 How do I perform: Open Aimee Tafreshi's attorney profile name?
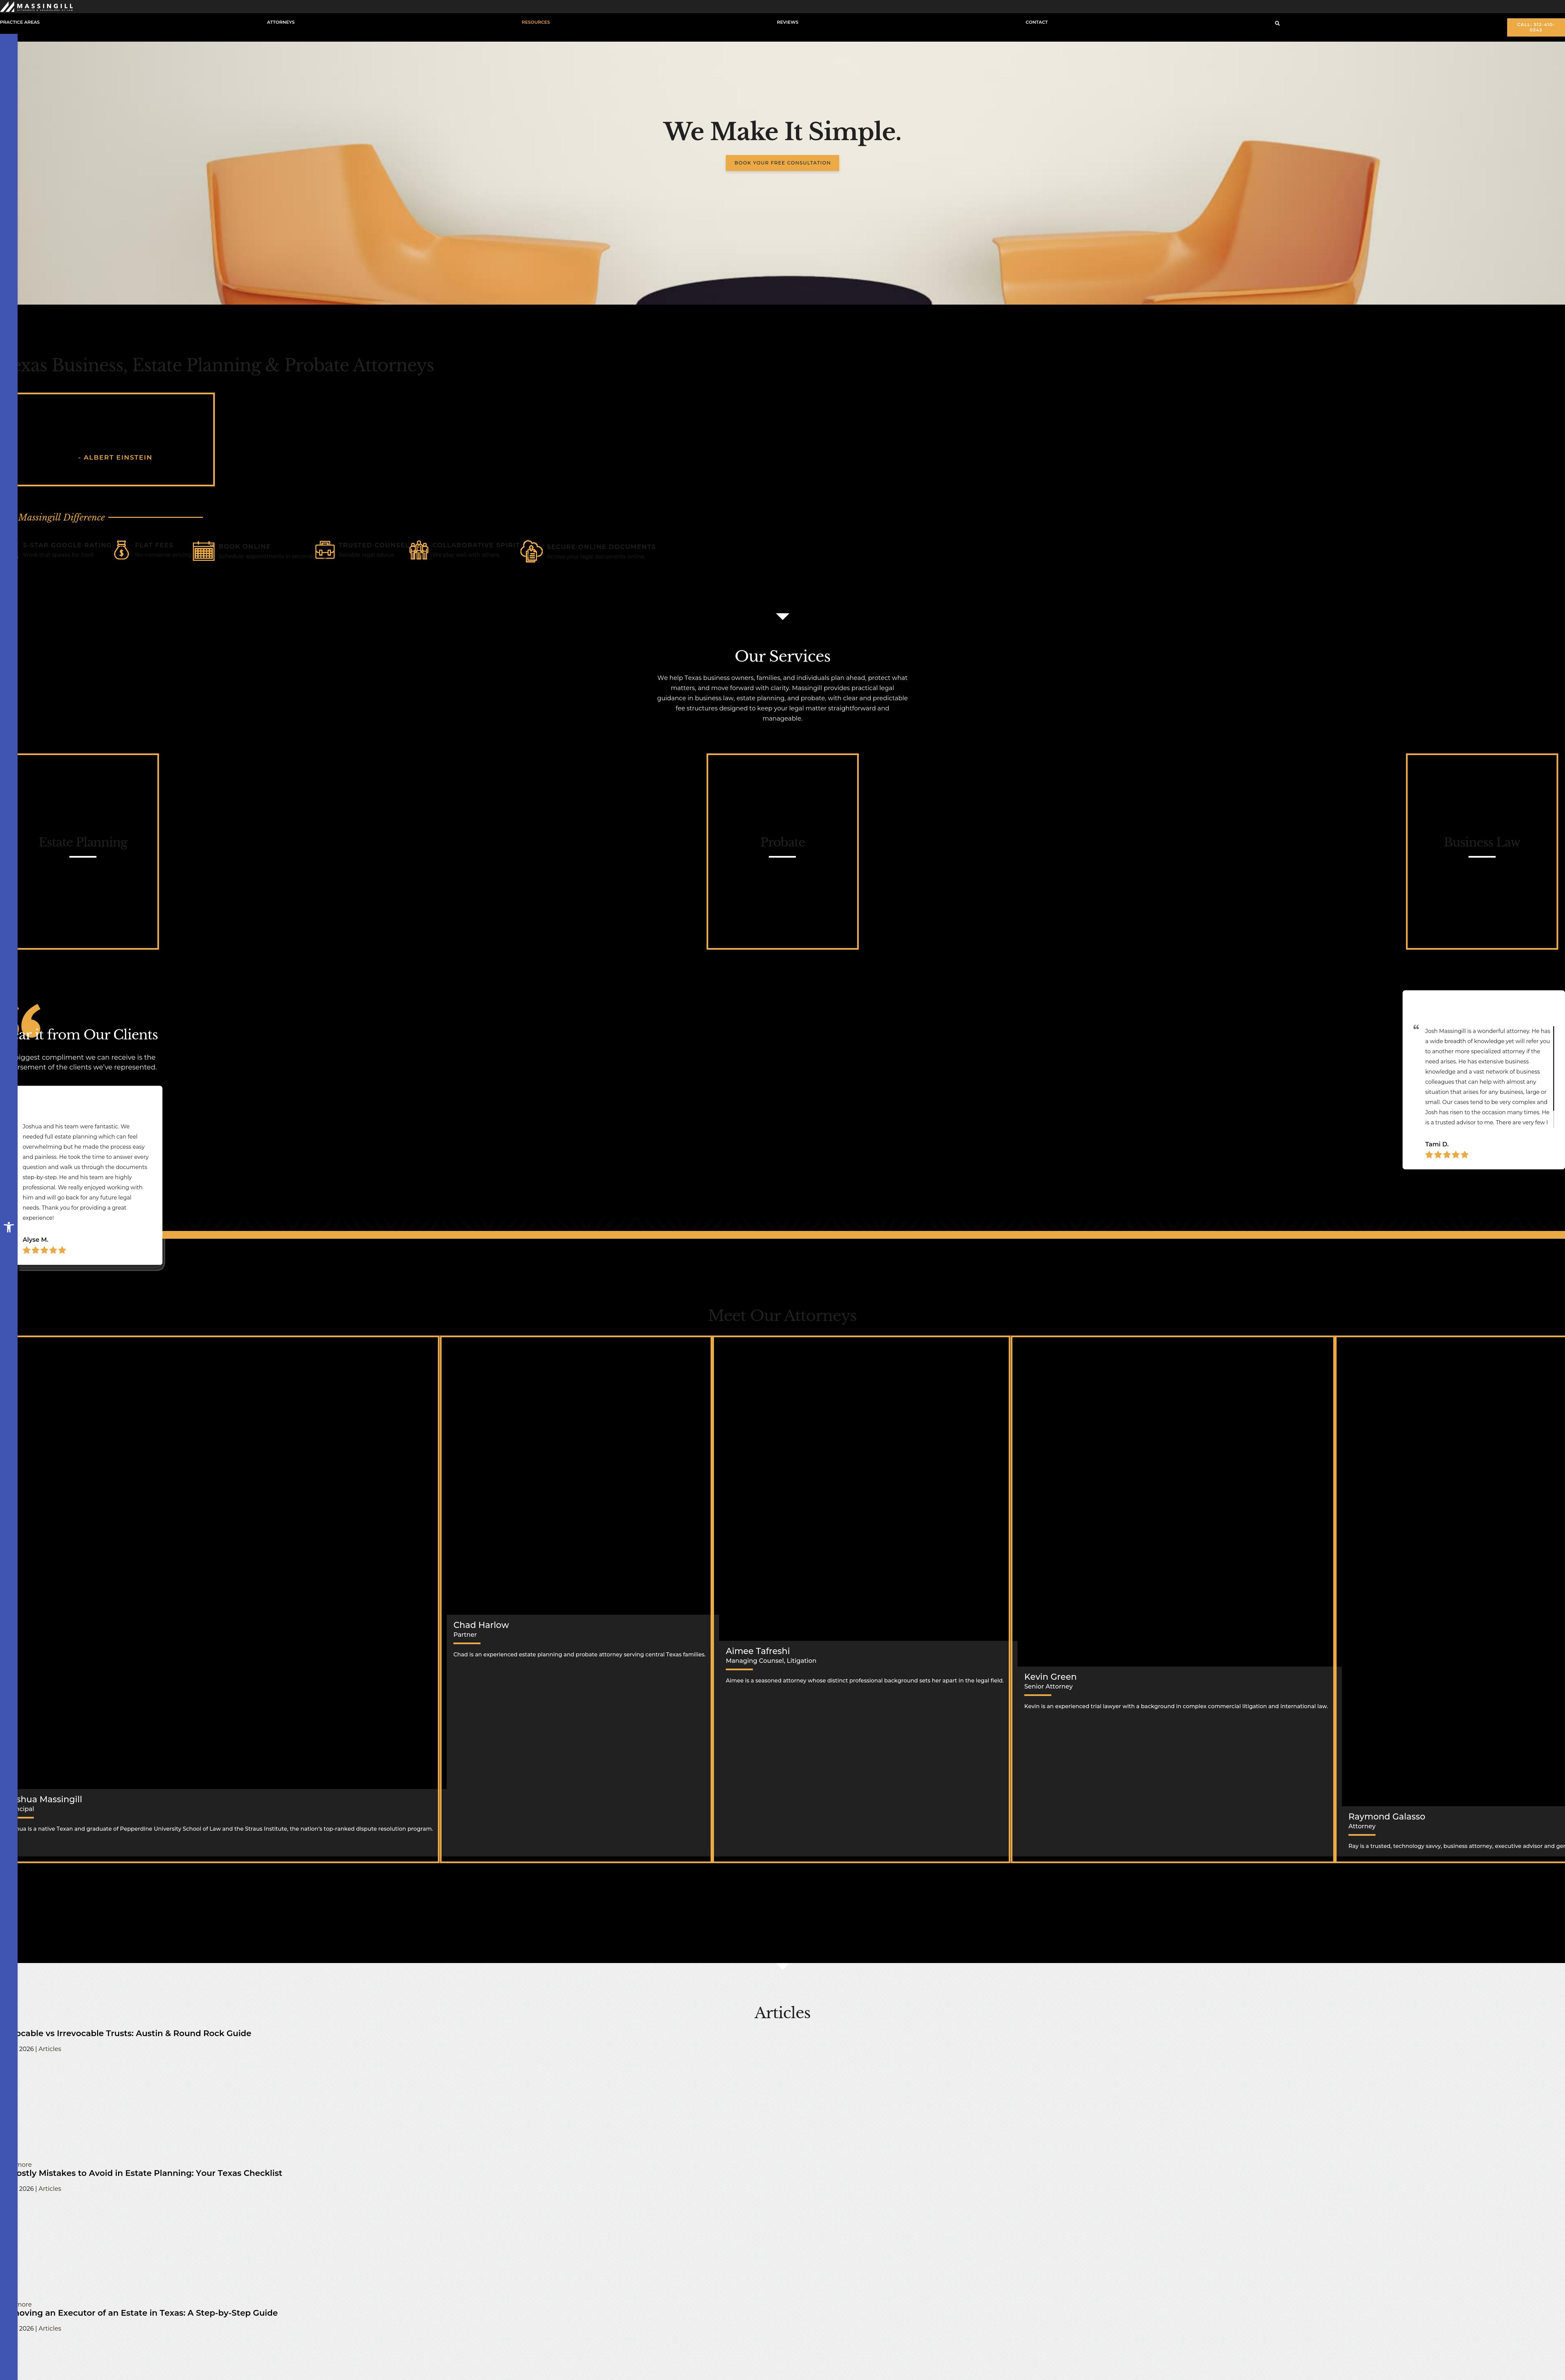[758, 1651]
